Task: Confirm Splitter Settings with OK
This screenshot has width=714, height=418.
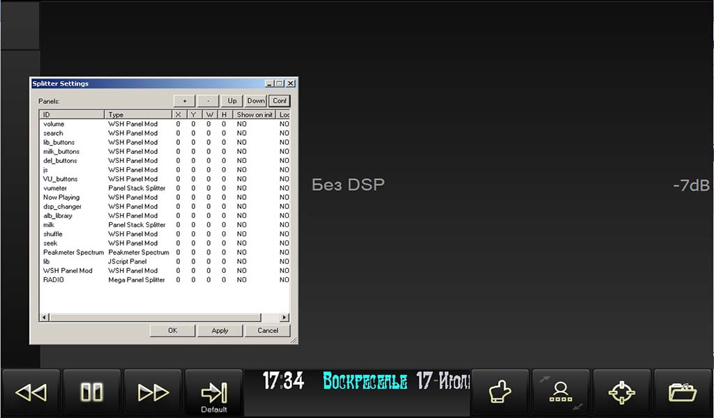Action: [172, 330]
